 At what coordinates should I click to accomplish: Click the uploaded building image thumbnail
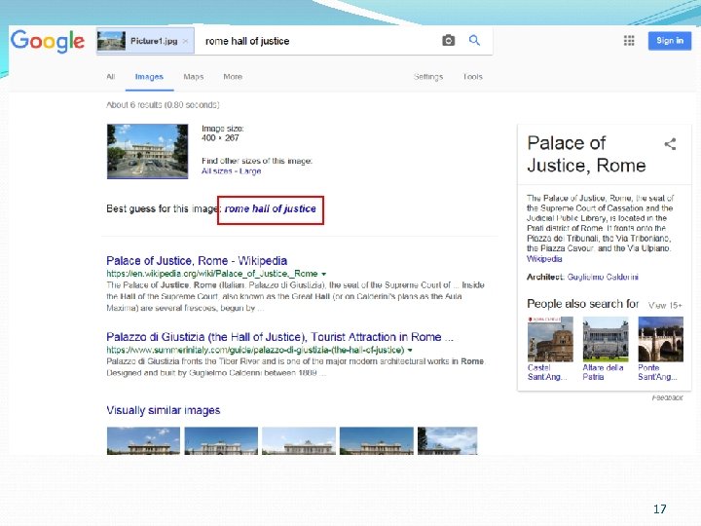[148, 152]
